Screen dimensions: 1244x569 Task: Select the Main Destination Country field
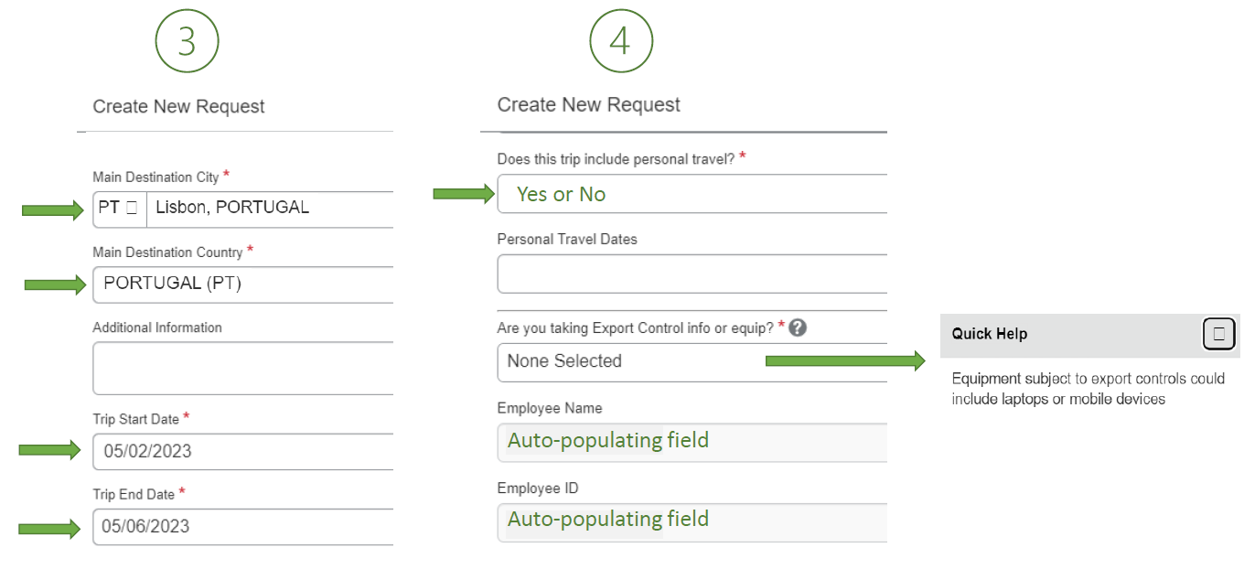click(x=243, y=284)
